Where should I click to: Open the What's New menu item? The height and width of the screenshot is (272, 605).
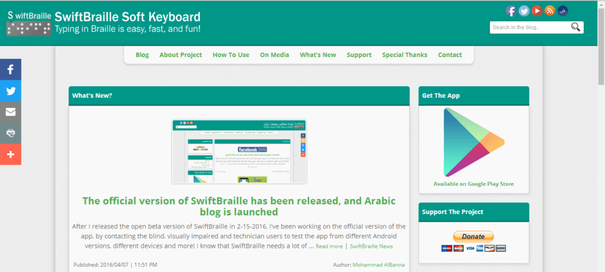click(318, 55)
